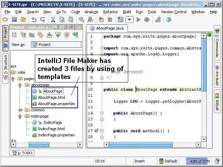Fold the AboutPage() constructor on line 14
223x167 pixels.
click(102, 113)
